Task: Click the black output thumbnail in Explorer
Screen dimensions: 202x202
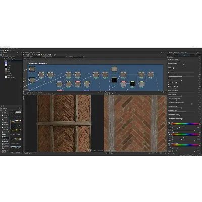Action: pos(6,67)
